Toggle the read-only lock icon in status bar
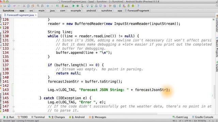Image resolution: width=218 pixels, height=122 pixels. tap(213, 121)
